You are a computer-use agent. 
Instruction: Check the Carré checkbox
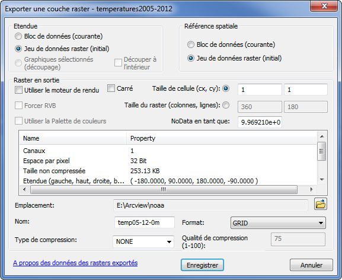[111, 88]
